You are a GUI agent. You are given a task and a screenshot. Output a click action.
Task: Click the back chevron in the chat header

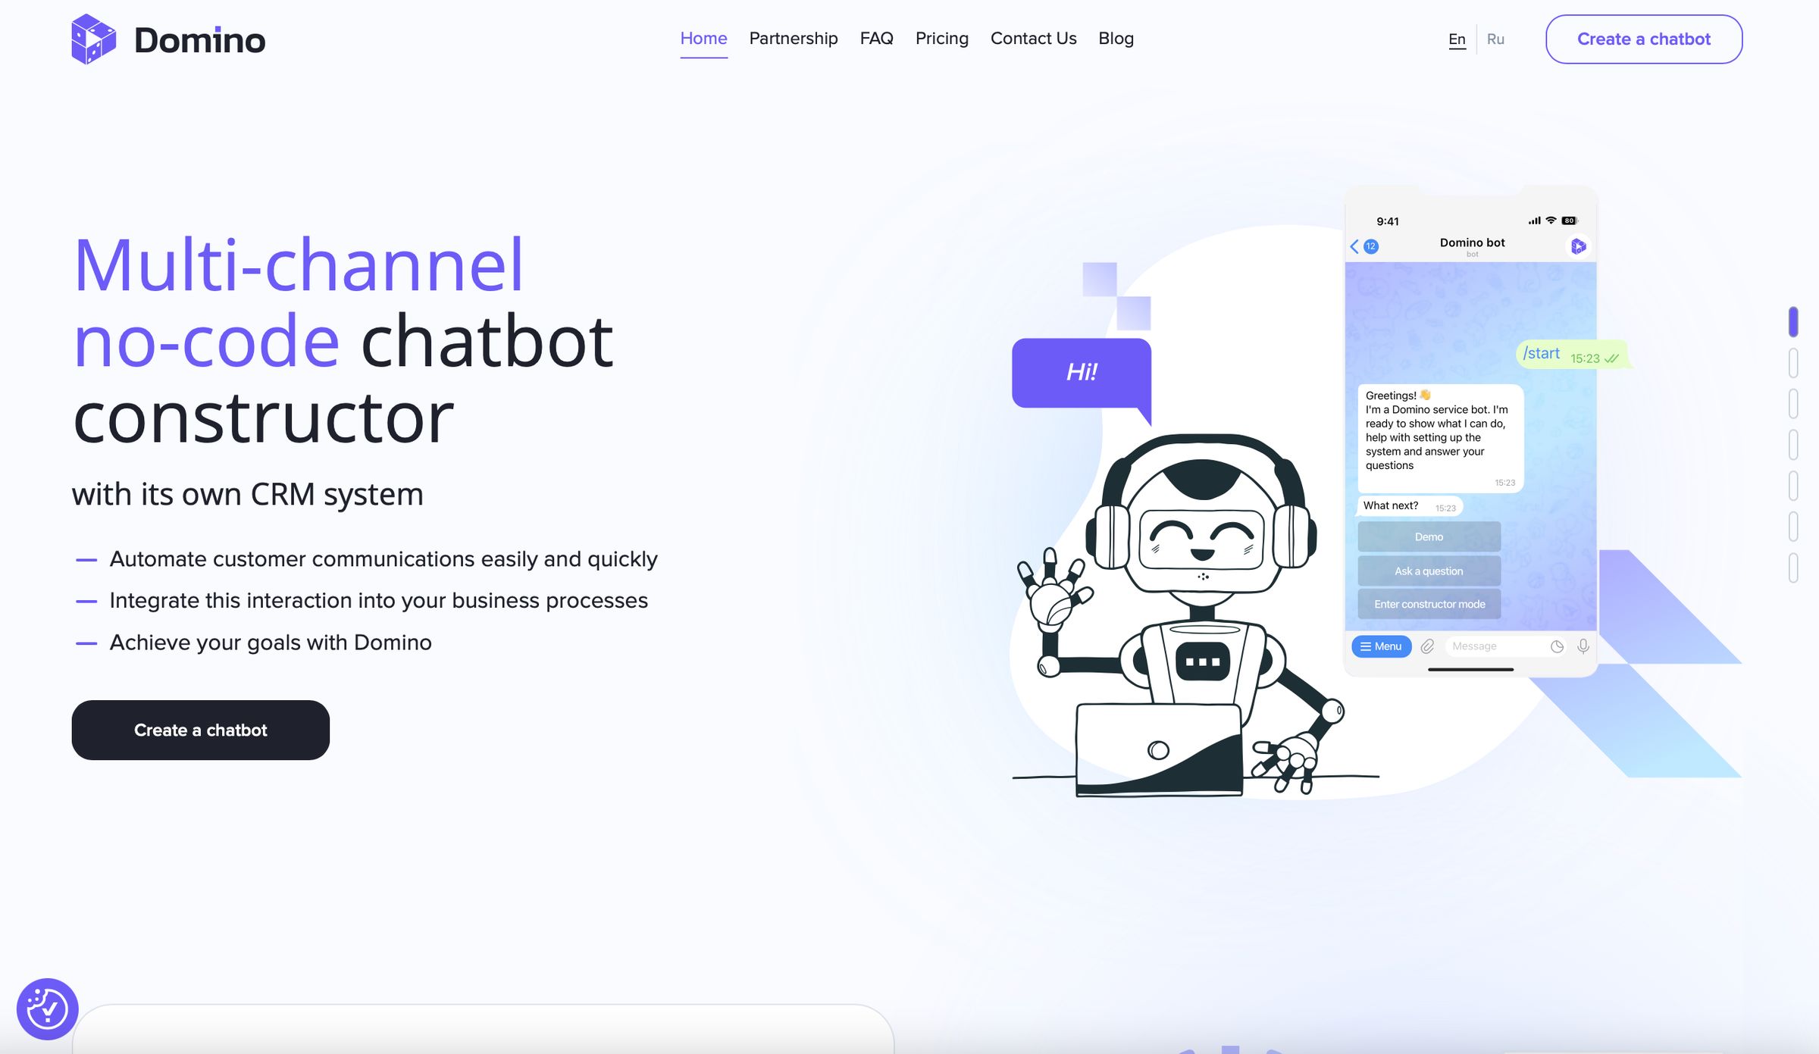tap(1354, 246)
